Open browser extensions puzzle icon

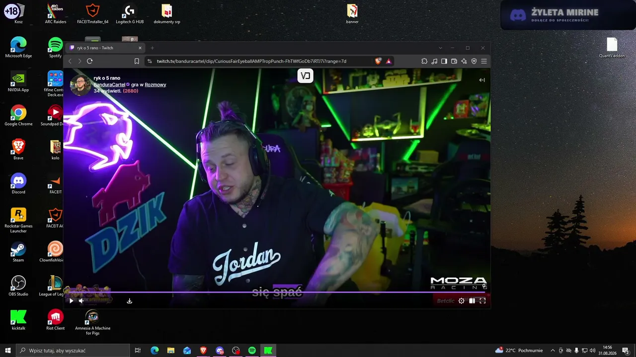(424, 61)
